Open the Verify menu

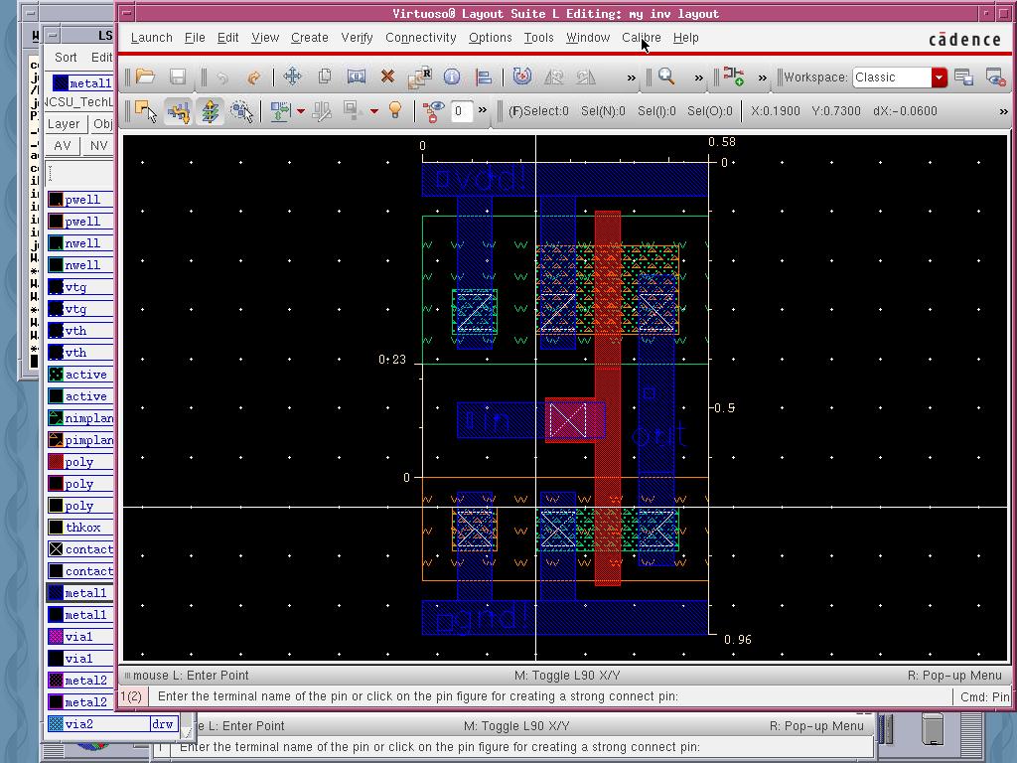pos(357,38)
